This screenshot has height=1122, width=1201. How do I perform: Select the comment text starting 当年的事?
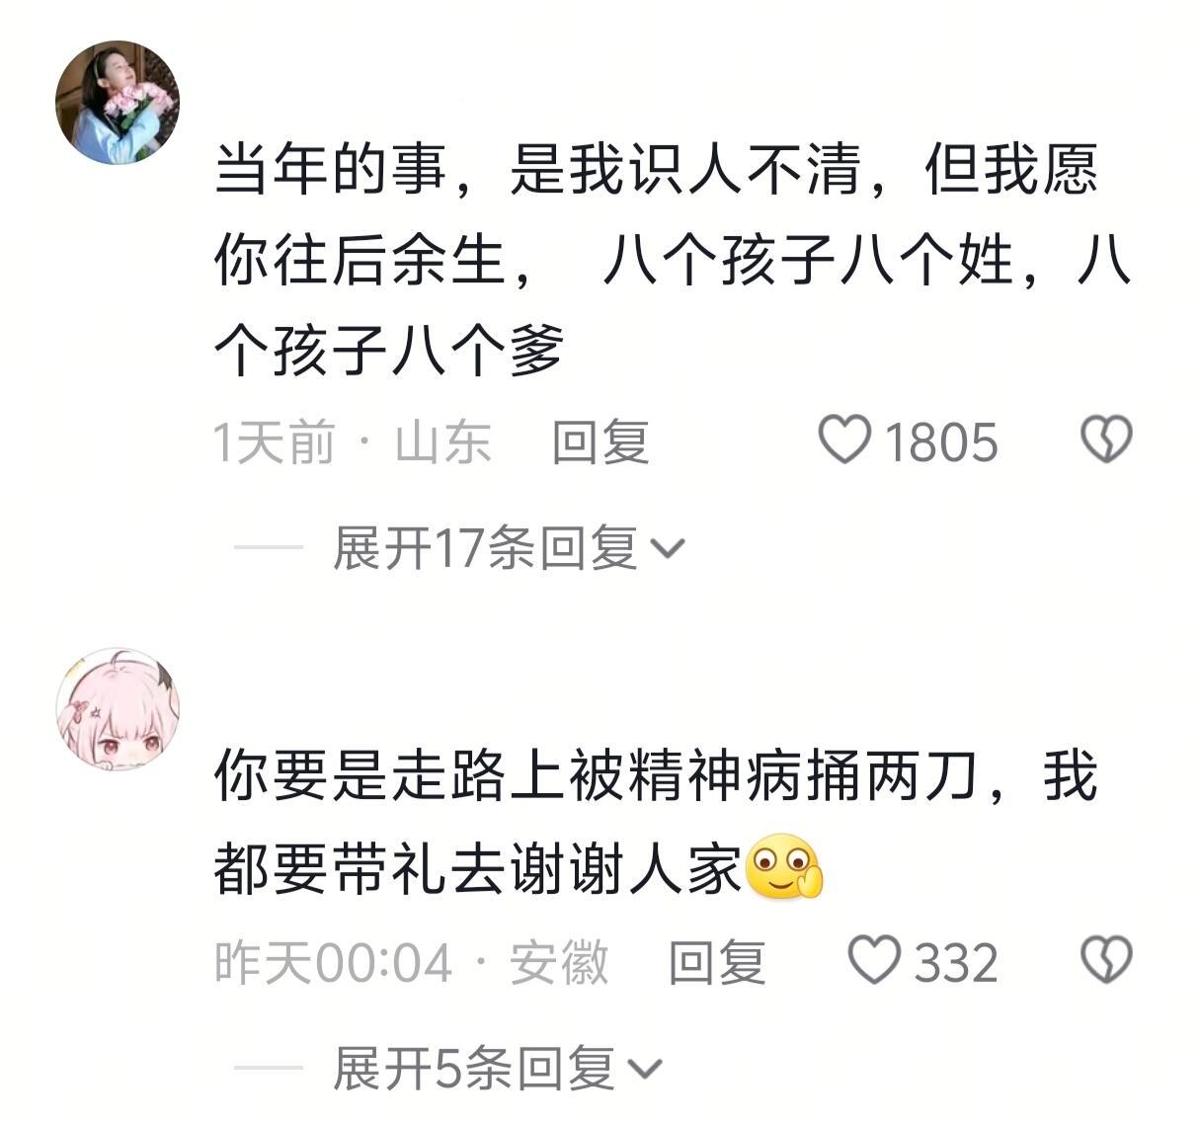point(672,261)
